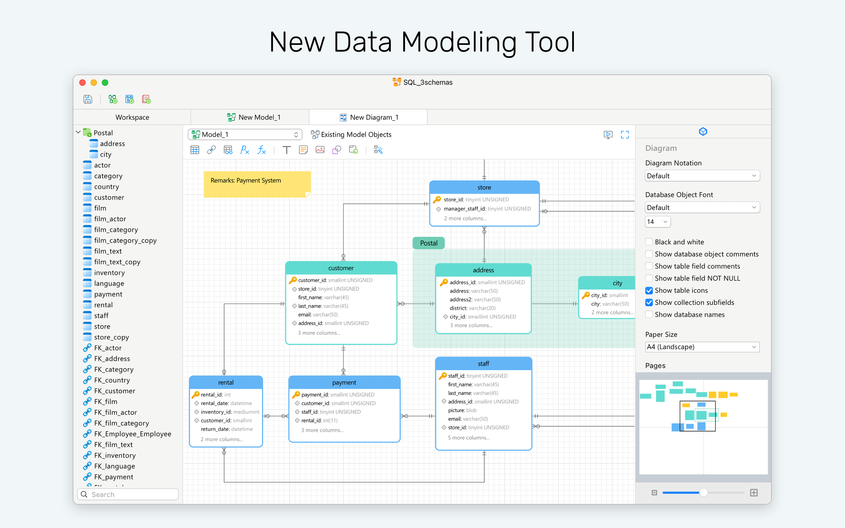The height and width of the screenshot is (528, 845).
Task: Switch to the Workspace tab
Action: click(x=132, y=117)
